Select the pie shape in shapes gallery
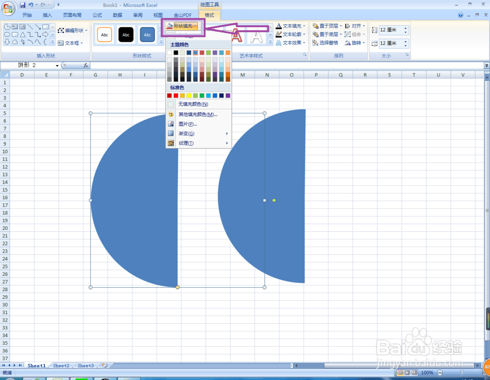Image resolution: width=490 pixels, height=380 pixels. coord(7,27)
